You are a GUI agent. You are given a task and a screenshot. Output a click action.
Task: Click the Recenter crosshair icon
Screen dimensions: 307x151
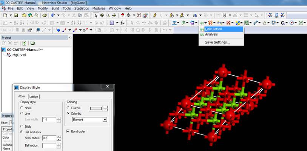(x=129, y=15)
